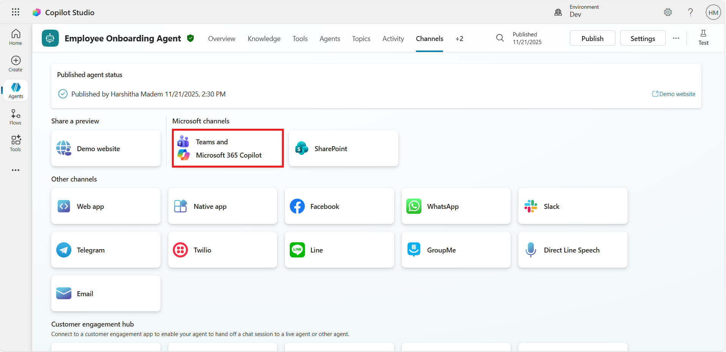
Task: Click the Home icon in sidebar
Action: pos(16,37)
